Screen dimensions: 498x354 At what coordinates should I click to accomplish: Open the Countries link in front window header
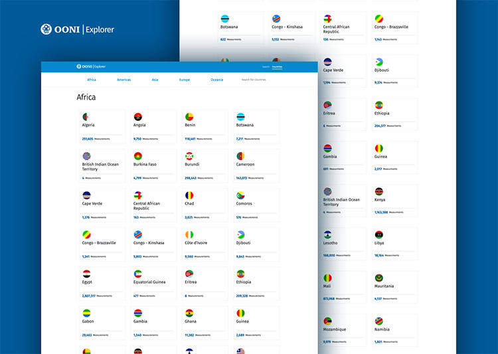(x=277, y=66)
